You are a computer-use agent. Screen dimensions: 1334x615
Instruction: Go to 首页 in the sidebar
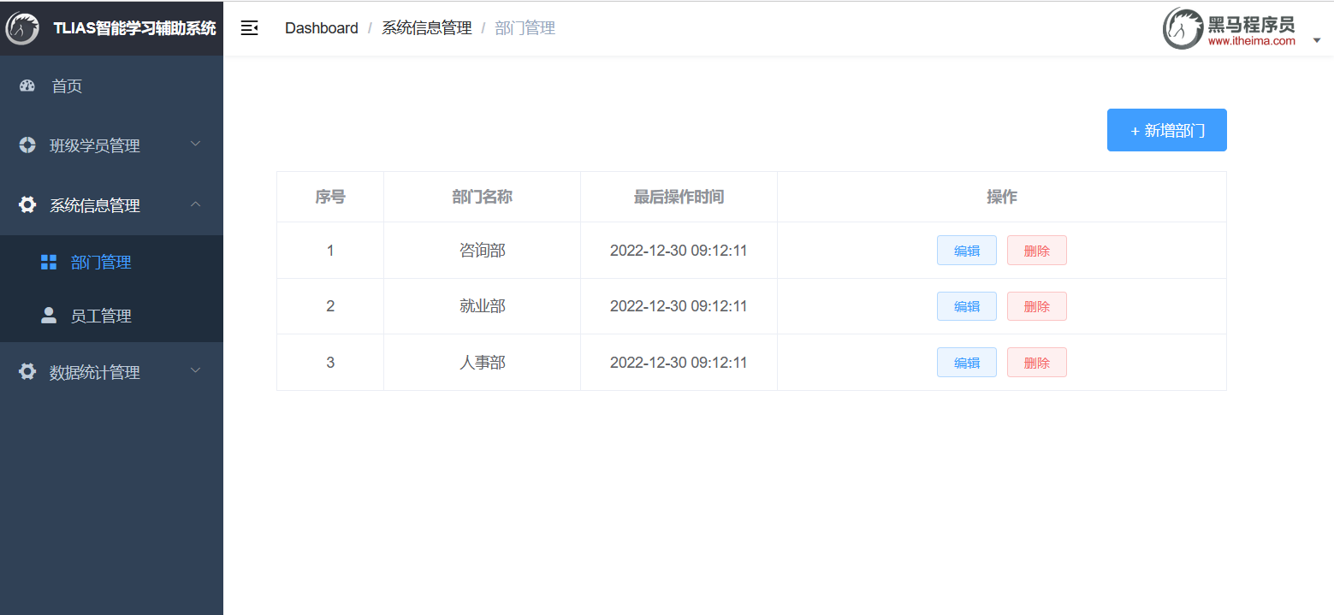coord(111,86)
